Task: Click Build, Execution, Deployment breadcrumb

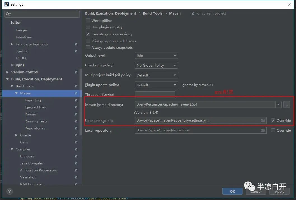Action: click(x=110, y=13)
